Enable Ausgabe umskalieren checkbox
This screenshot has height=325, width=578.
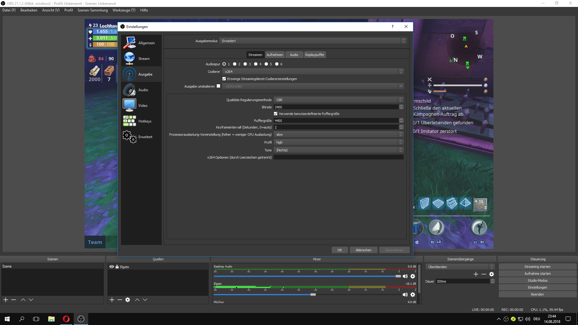219,86
